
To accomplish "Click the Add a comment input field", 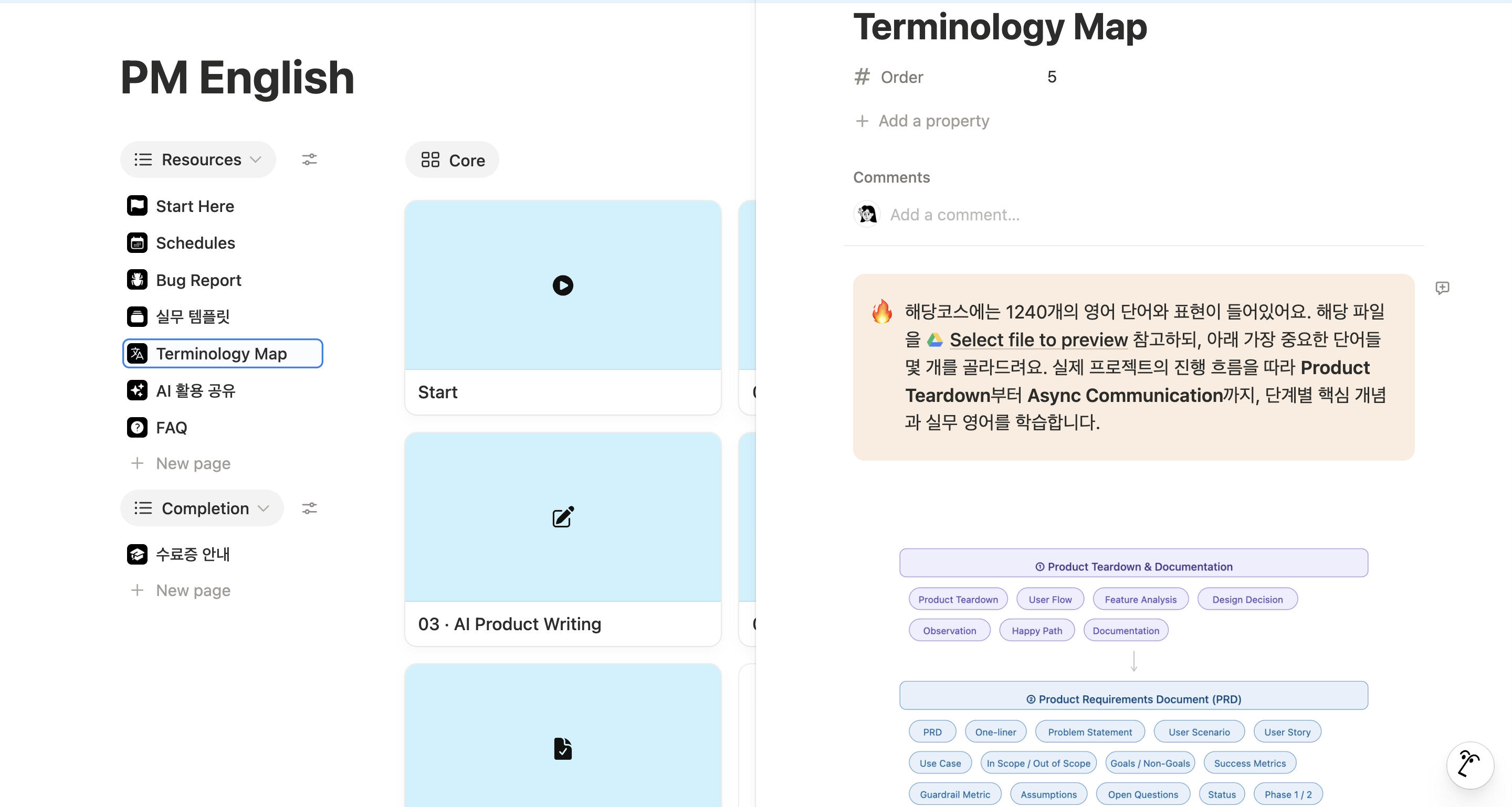I will pyautogui.click(x=955, y=215).
